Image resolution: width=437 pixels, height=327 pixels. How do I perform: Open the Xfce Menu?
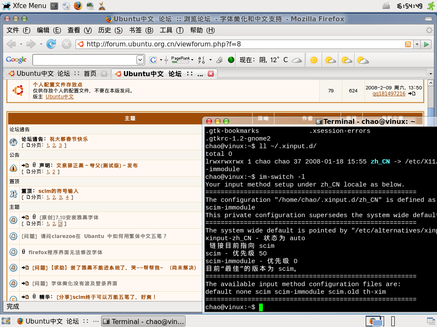pyautogui.click(x=24, y=6)
